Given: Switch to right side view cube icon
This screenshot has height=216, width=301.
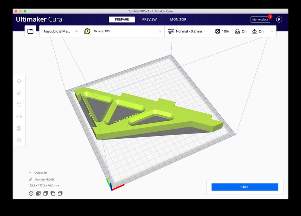Looking at the screenshot, I should [x=60, y=193].
